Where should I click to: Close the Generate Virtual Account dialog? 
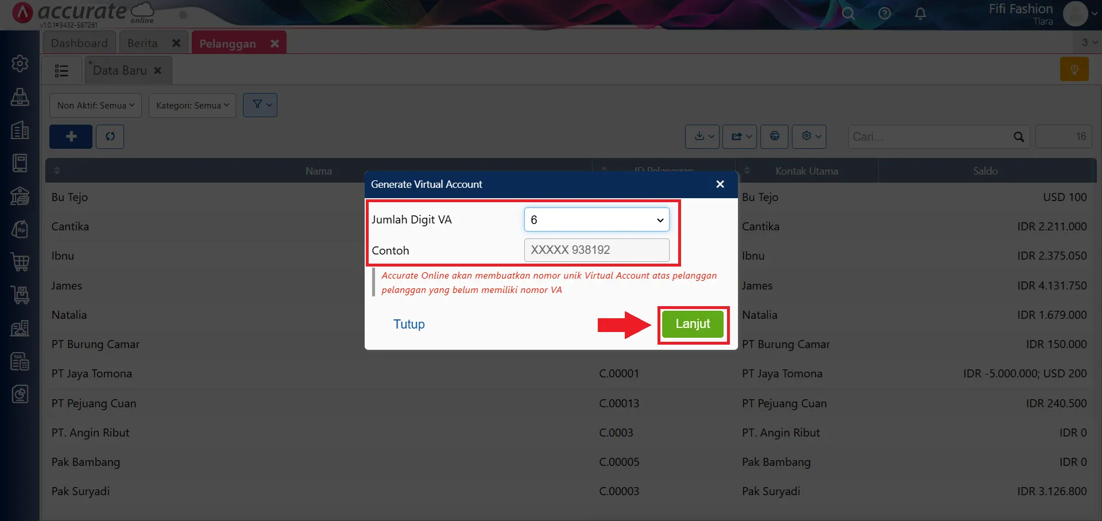[x=720, y=184]
